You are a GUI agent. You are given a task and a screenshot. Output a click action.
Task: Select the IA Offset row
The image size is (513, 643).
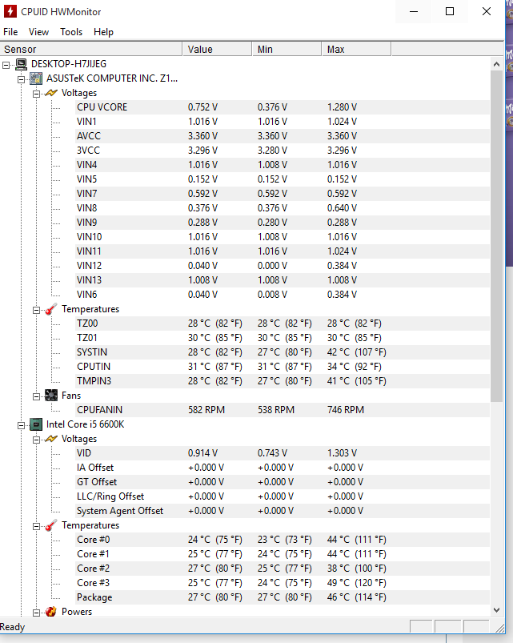coord(283,468)
